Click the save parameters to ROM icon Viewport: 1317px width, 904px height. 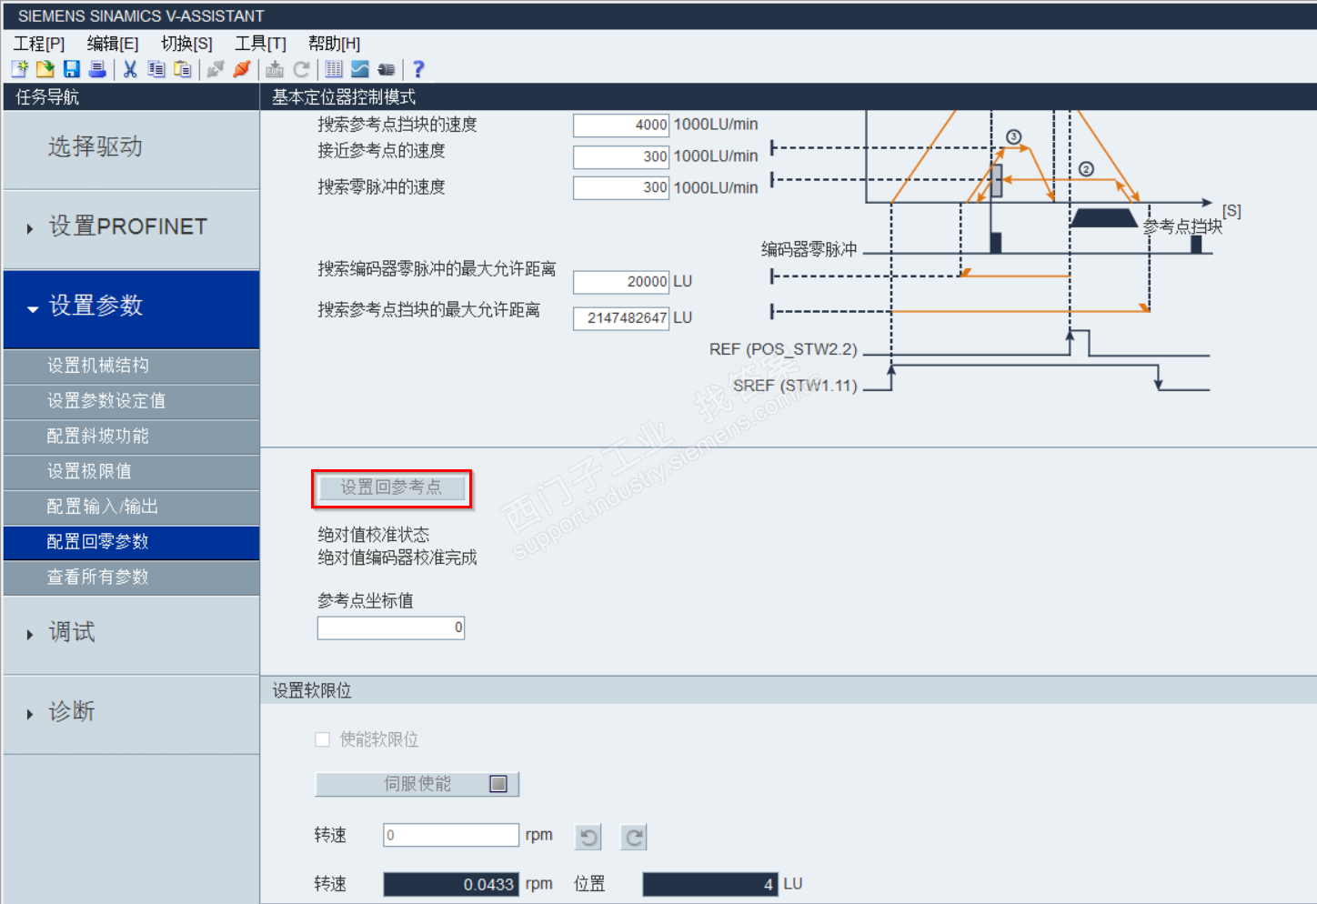[275, 69]
